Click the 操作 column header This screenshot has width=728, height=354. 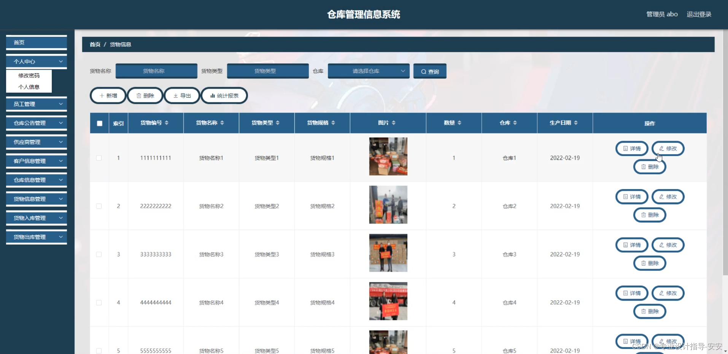point(650,123)
